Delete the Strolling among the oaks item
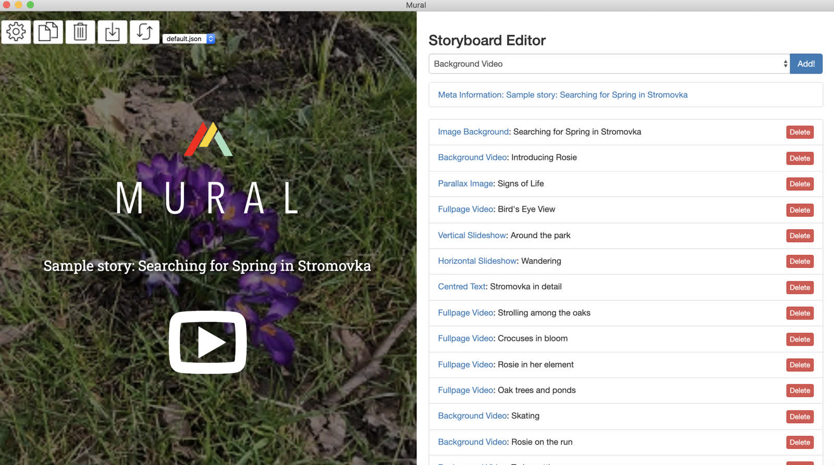This screenshot has height=465, width=834. 800,313
